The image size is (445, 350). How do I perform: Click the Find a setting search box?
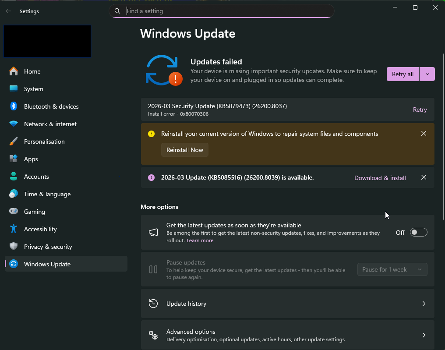pos(221,11)
